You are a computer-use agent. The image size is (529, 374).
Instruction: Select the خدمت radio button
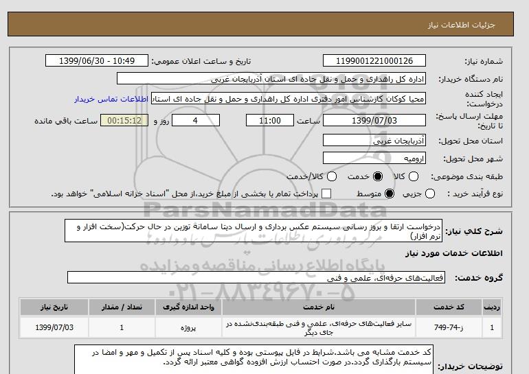tap(378, 176)
